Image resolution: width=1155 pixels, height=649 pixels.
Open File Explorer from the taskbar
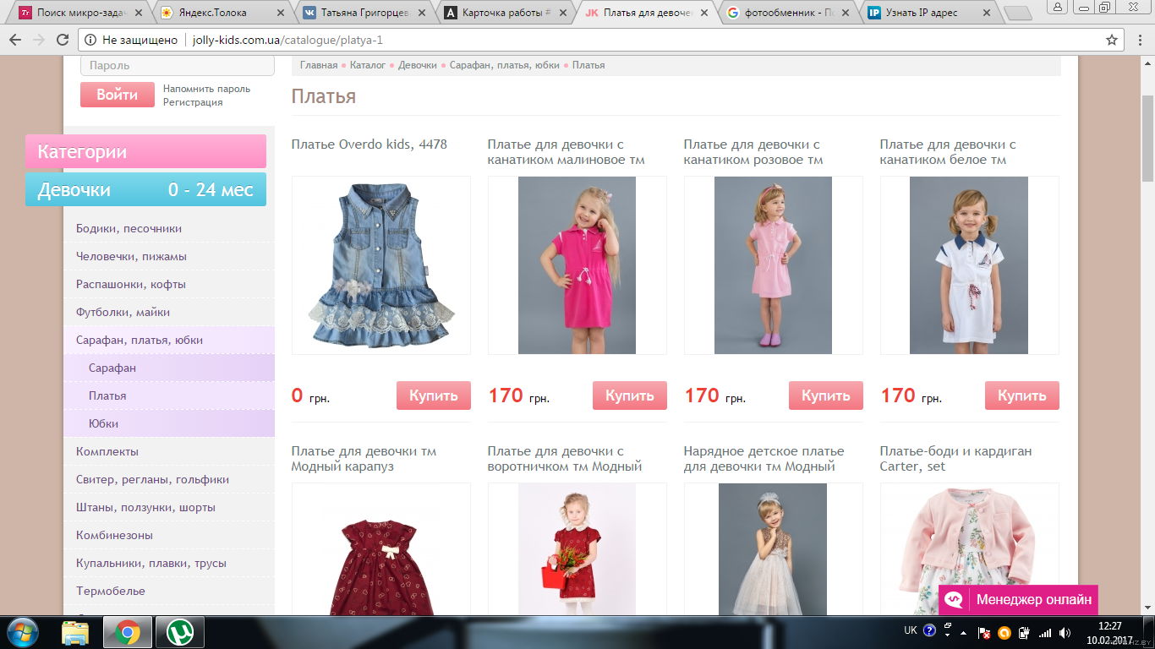(x=75, y=632)
